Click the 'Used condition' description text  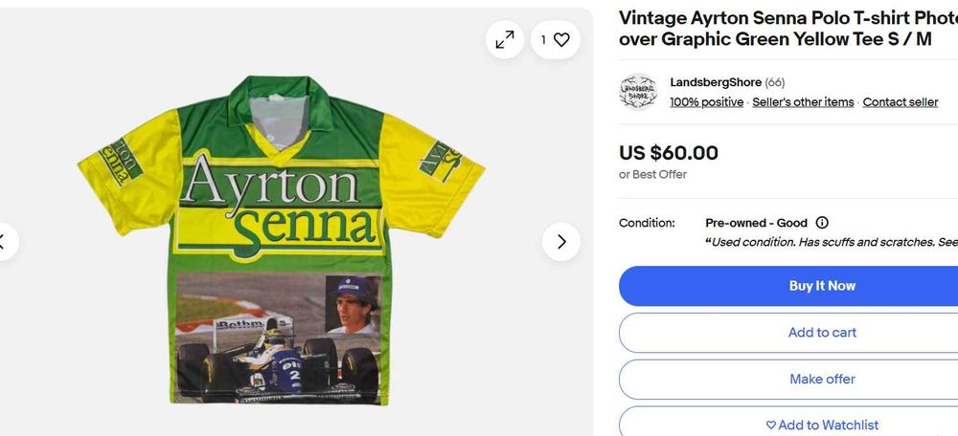point(833,242)
